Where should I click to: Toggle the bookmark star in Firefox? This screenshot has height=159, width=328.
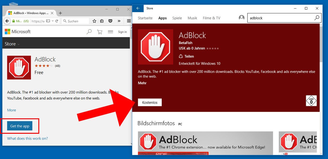coord(94,21)
